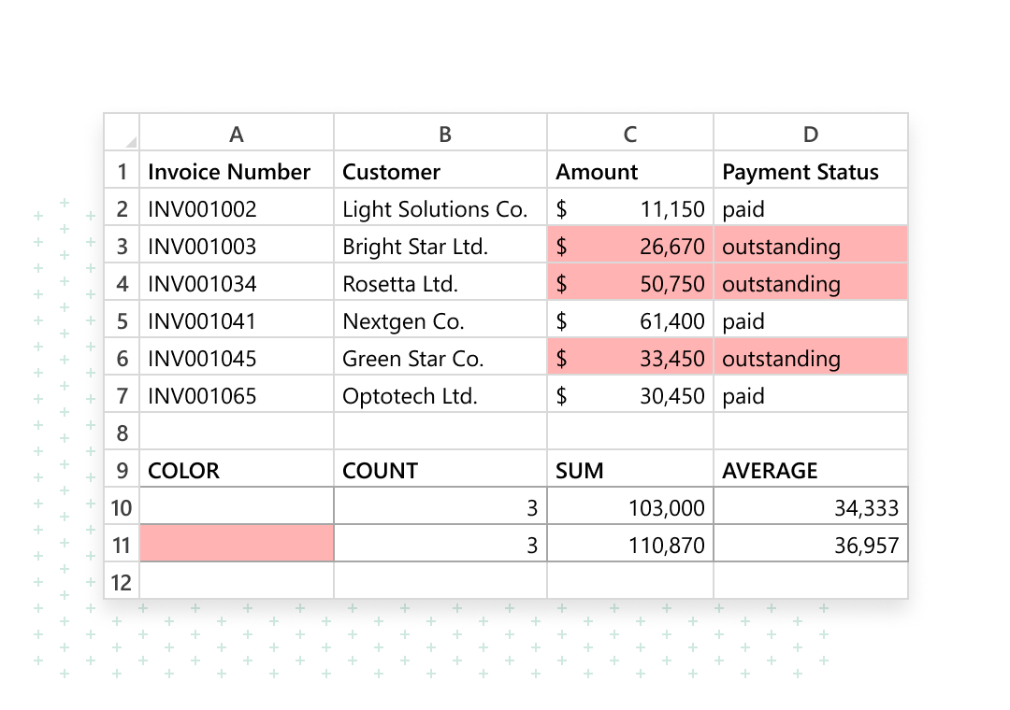Screen dimensions: 1010x710
Task: Click the pink color swatch cell in row 11
Action: pyautogui.click(x=236, y=544)
